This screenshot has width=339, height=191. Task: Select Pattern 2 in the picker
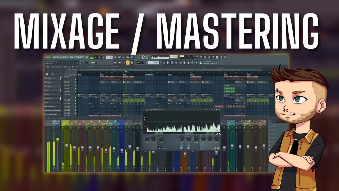53,82
